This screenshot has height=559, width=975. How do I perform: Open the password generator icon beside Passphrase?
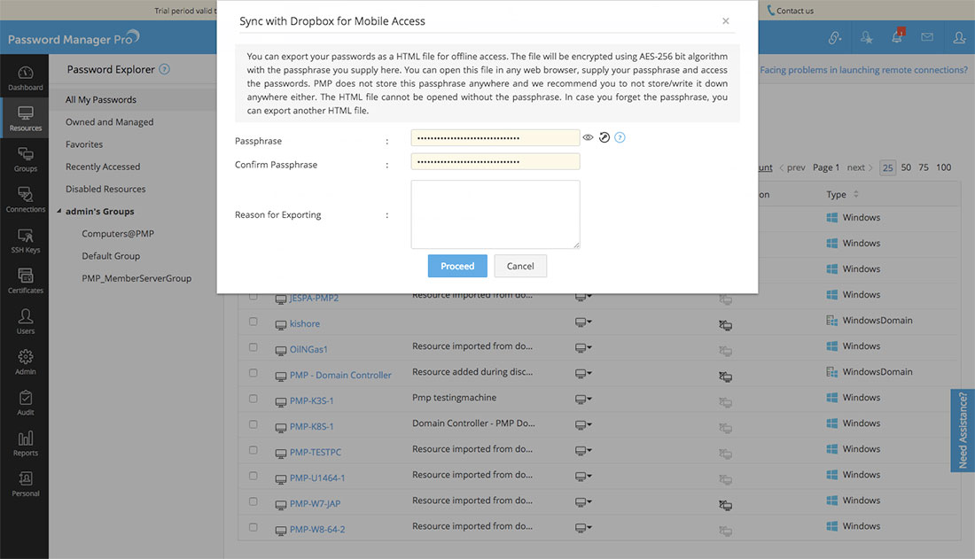604,137
